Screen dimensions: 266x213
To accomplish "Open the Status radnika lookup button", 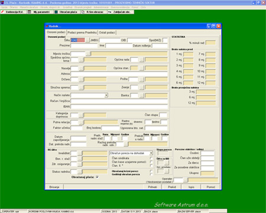I will 79,172.
